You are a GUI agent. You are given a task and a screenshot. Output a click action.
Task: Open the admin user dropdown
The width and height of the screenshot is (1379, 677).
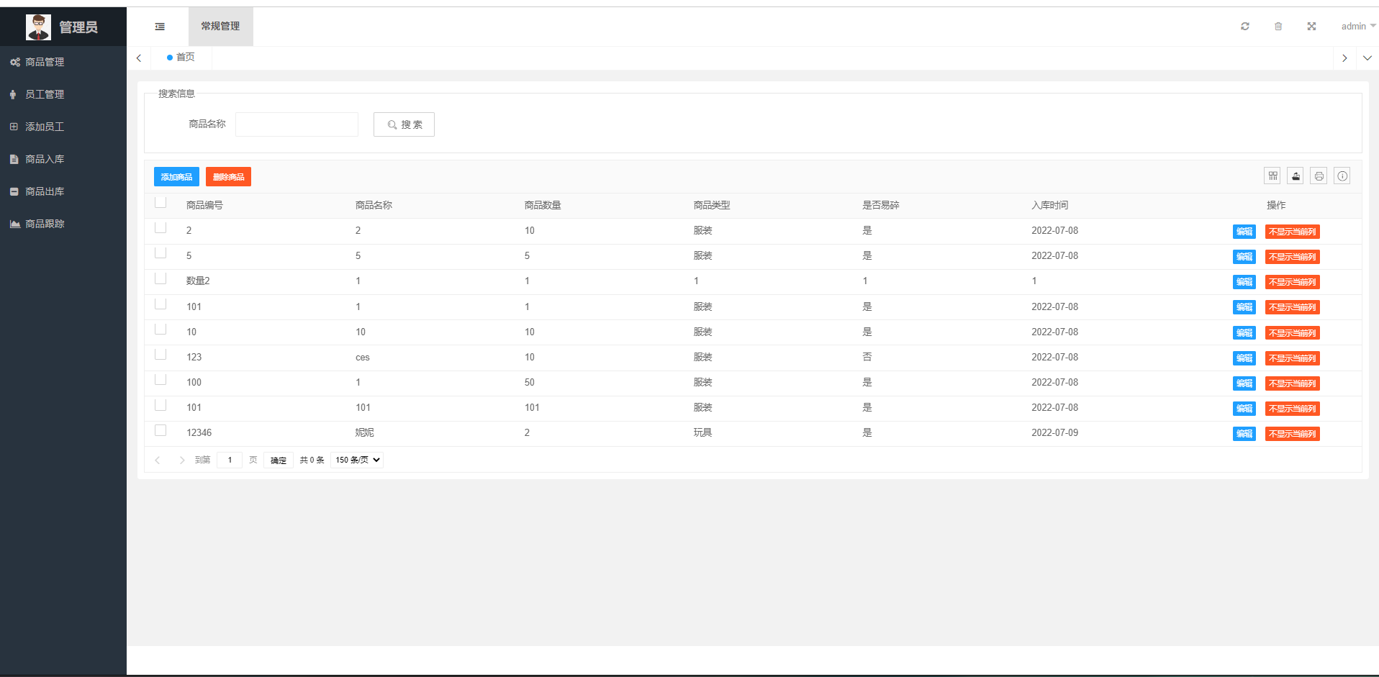(x=1358, y=27)
